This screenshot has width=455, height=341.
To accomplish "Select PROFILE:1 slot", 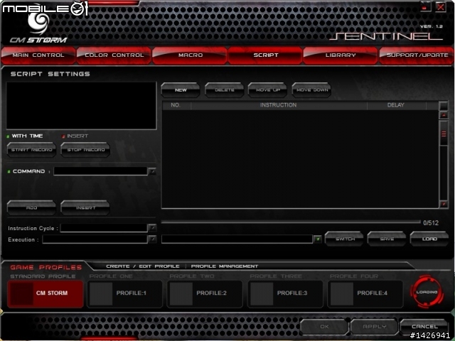I will coord(125,293).
